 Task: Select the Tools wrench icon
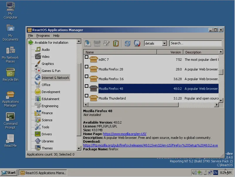click(x=38, y=127)
